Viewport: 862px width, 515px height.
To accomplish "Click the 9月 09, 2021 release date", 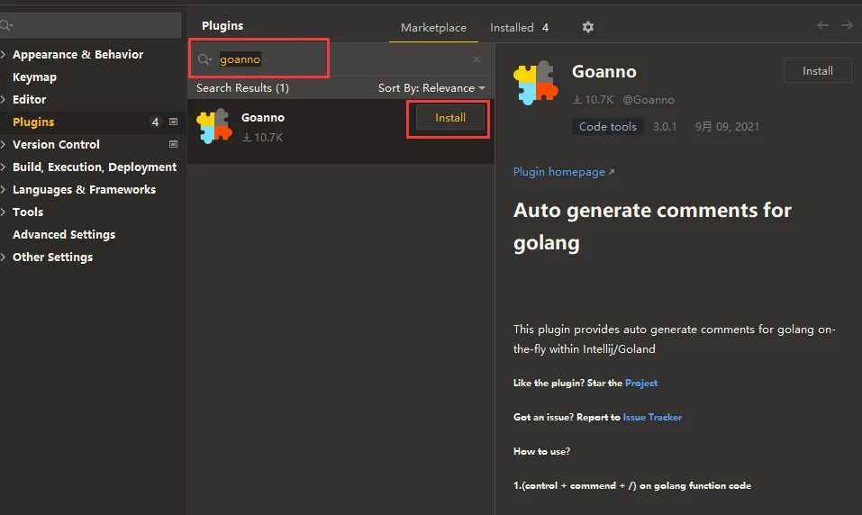I will tap(727, 126).
